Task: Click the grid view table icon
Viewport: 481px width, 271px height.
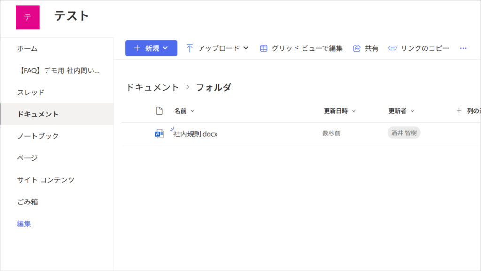Action: tap(264, 48)
